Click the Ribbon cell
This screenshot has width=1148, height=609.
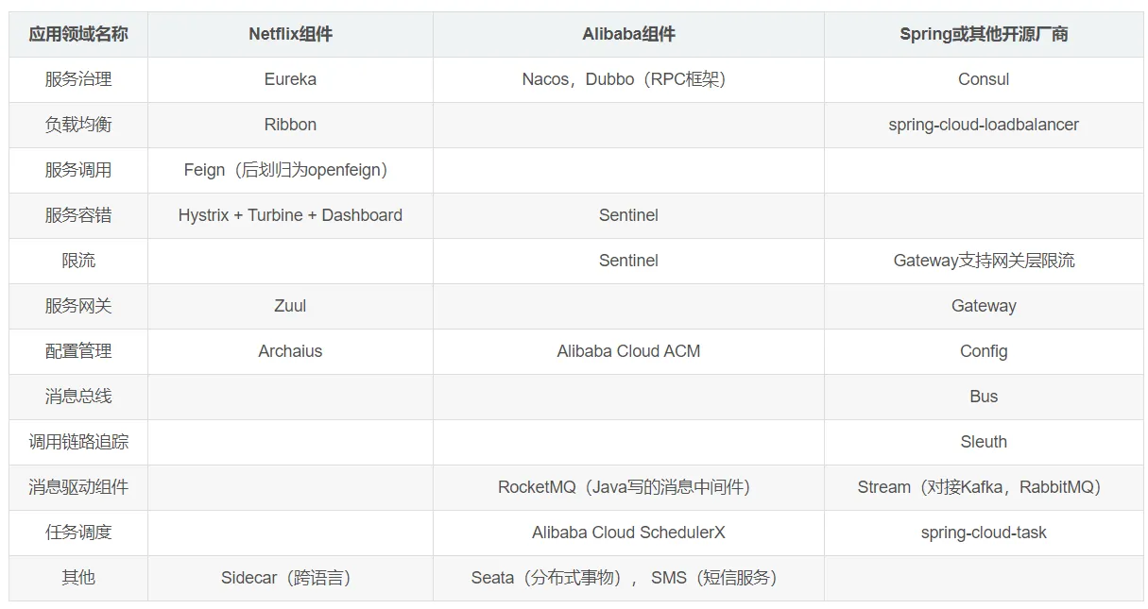click(290, 125)
